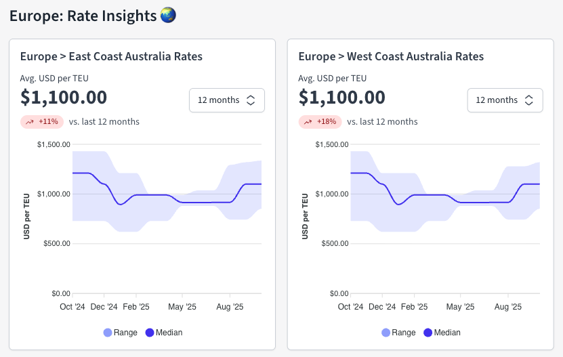Image resolution: width=563 pixels, height=357 pixels.
Task: Select 'Europe > East Coast Australia Rates' title
Action: pos(111,56)
